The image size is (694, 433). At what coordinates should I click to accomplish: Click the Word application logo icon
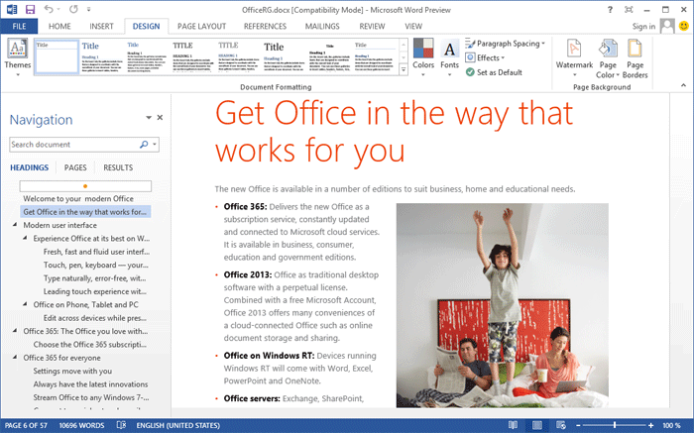point(12,9)
